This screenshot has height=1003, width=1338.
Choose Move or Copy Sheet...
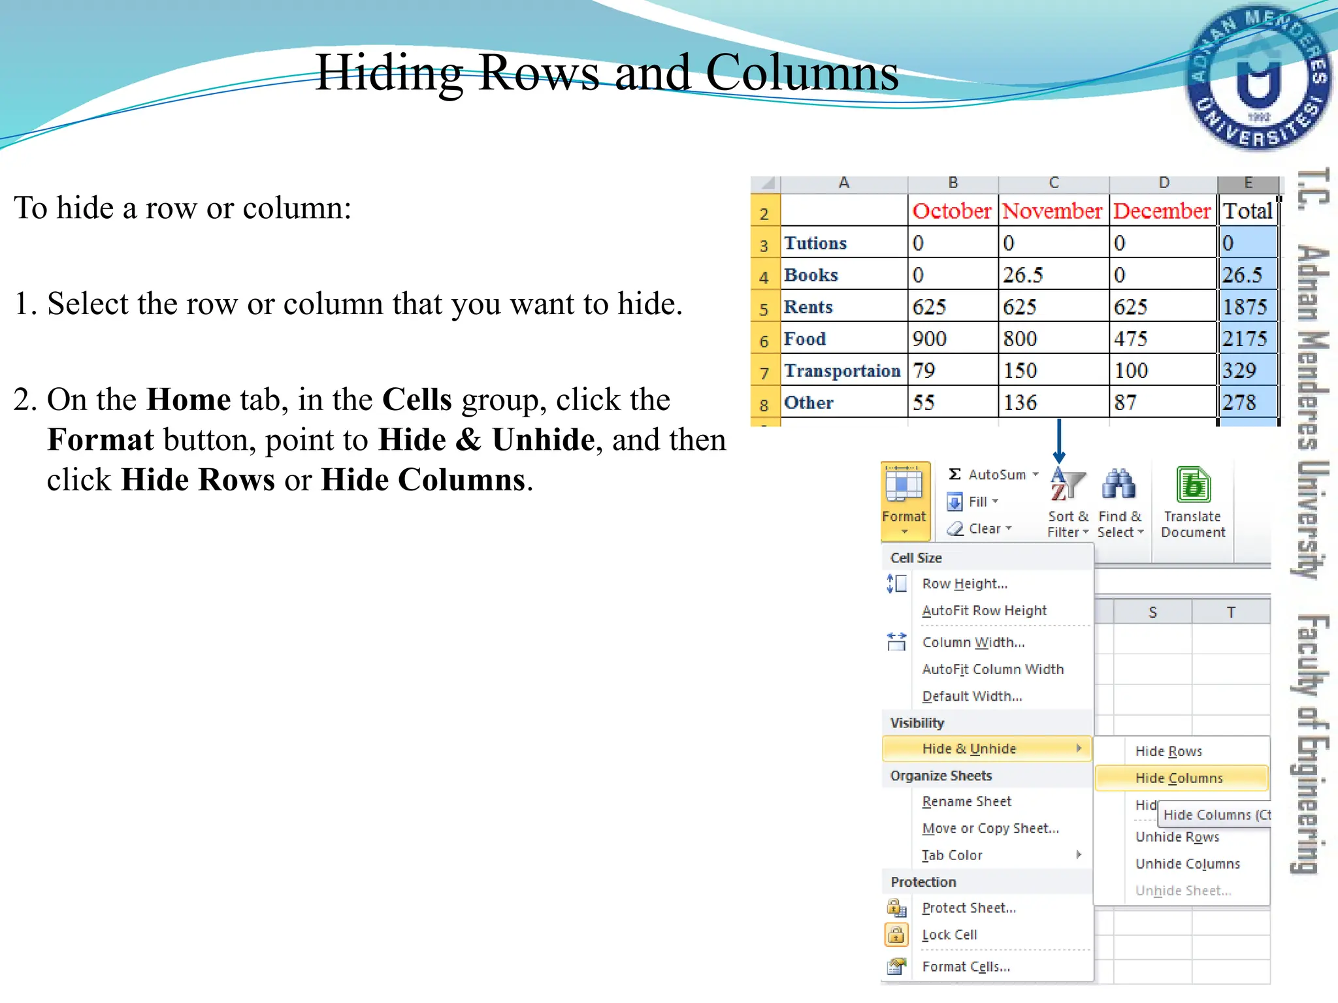coord(987,828)
